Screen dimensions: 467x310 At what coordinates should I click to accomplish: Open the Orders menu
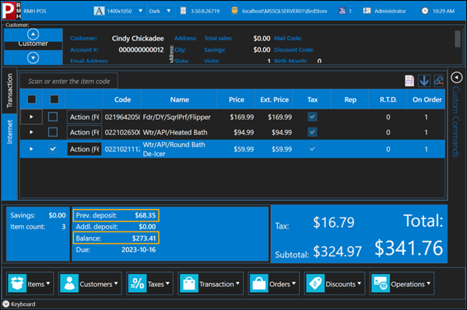click(x=274, y=284)
